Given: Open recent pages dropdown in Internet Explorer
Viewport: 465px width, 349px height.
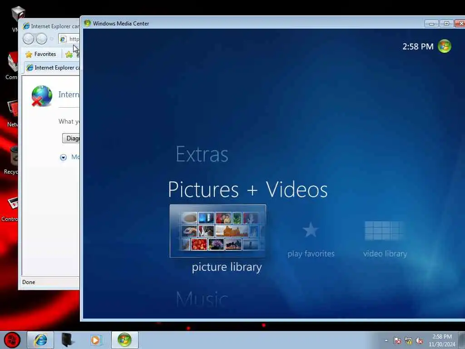Looking at the screenshot, I should pos(51,39).
